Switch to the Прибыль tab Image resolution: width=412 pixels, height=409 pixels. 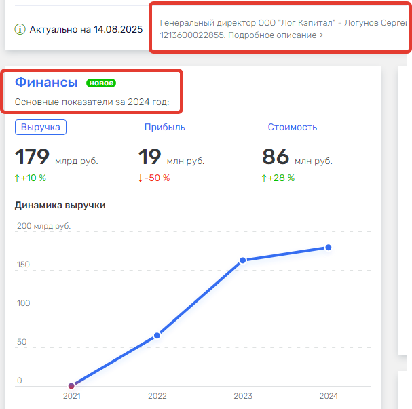pyautogui.click(x=164, y=127)
